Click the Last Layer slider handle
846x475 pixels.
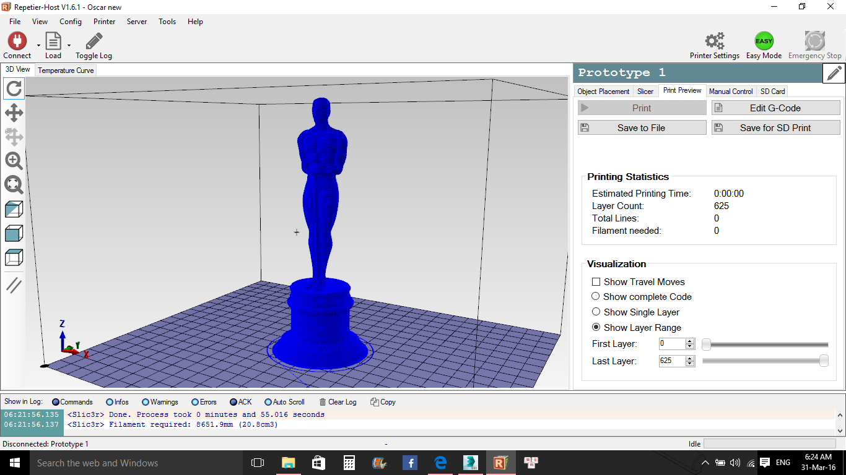pos(824,361)
